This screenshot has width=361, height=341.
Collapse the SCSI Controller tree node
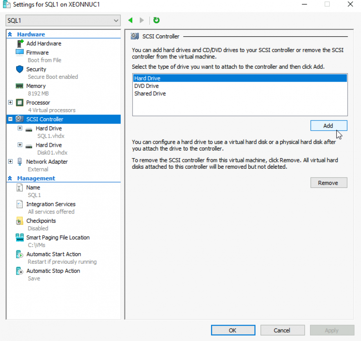point(10,119)
